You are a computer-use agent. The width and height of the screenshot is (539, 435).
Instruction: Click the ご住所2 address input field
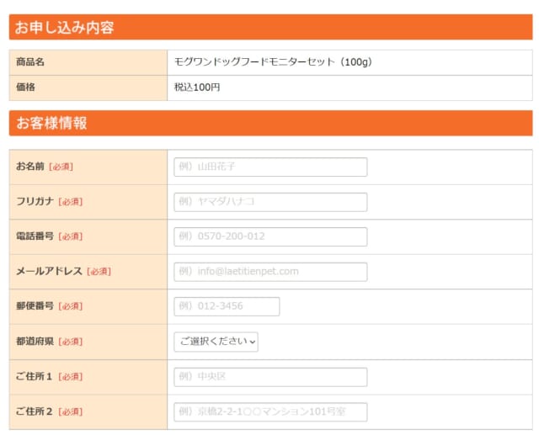(x=270, y=411)
